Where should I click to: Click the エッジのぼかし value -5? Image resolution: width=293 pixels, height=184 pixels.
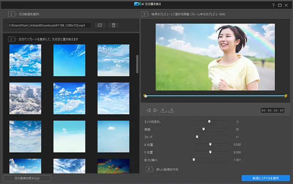pyautogui.click(x=237, y=122)
